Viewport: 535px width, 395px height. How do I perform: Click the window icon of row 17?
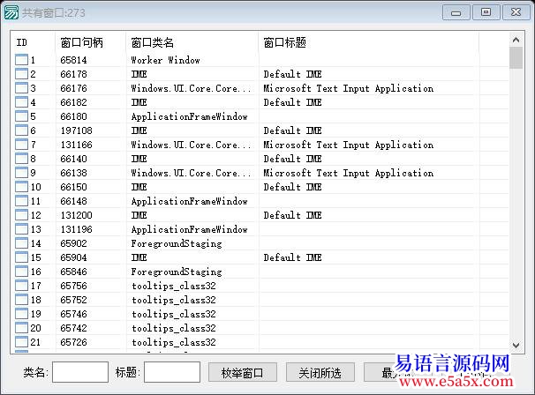[x=21, y=286]
